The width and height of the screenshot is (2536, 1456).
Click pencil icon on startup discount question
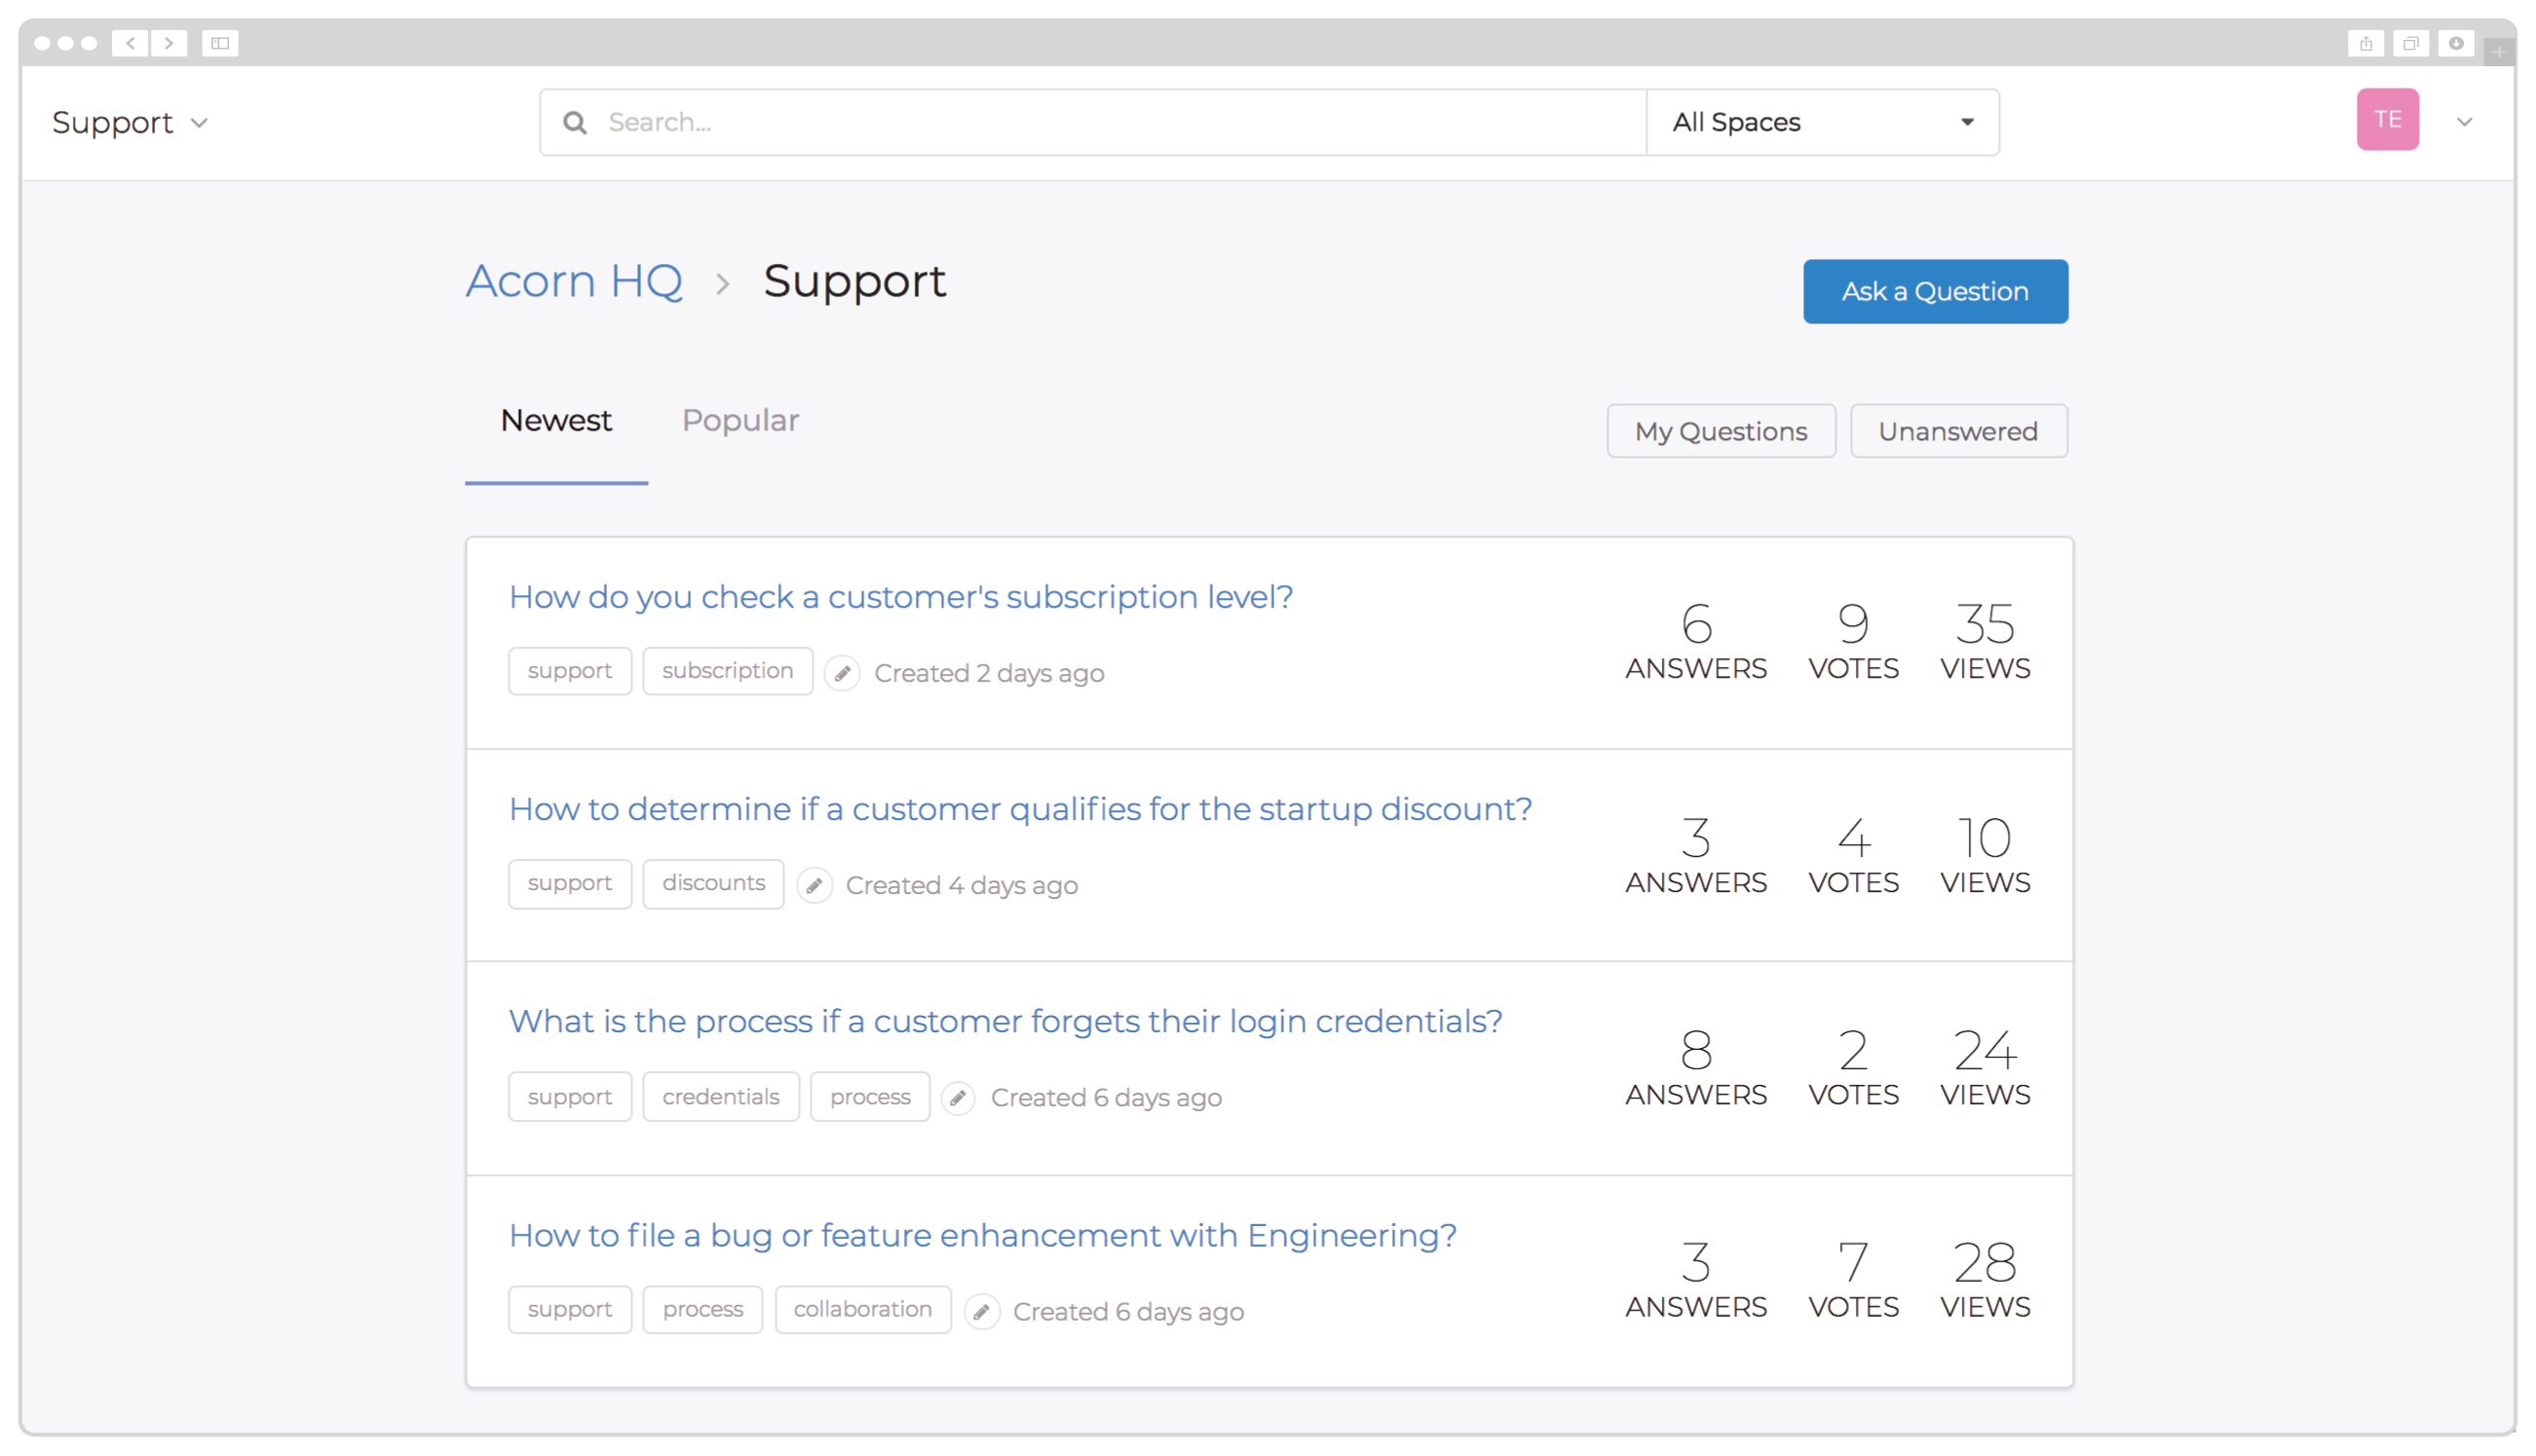point(814,885)
